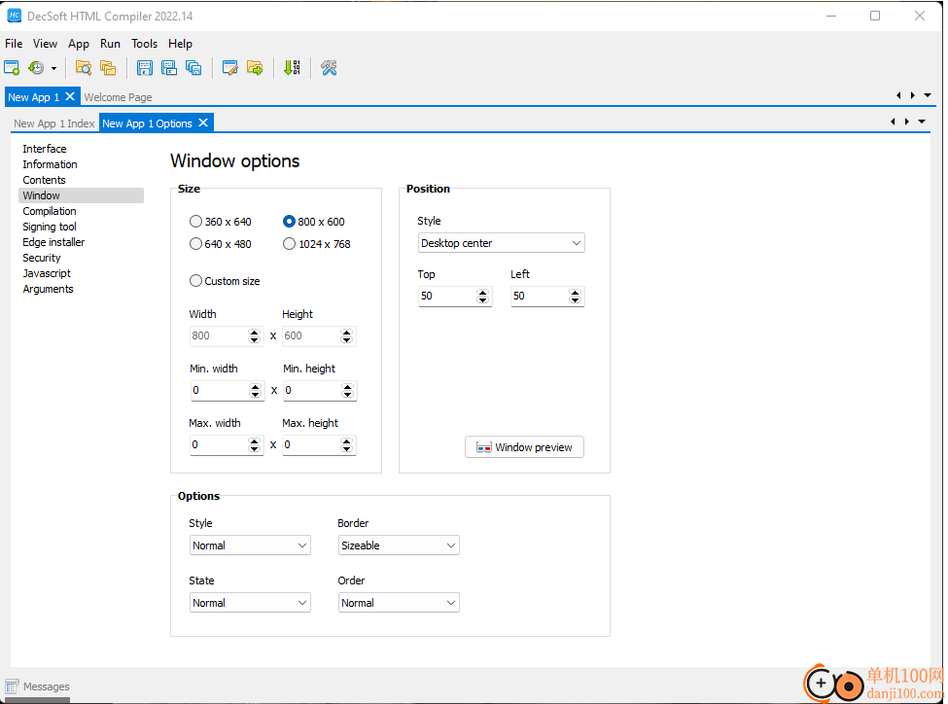Open the Order dropdown
Image resolution: width=948 pixels, height=704 pixels.
tap(399, 603)
